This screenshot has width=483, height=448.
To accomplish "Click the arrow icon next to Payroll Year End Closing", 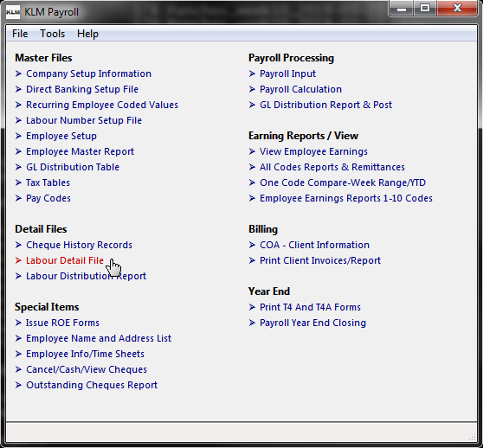I will [252, 323].
